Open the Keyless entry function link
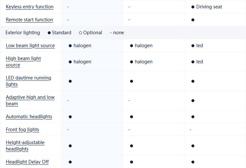Screen dimensions: 246x168 pos(30,7)
